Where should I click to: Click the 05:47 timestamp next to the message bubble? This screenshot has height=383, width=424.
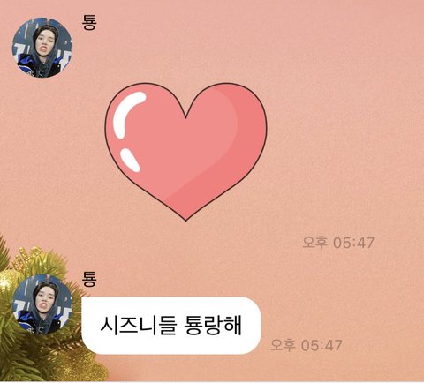pos(322,345)
